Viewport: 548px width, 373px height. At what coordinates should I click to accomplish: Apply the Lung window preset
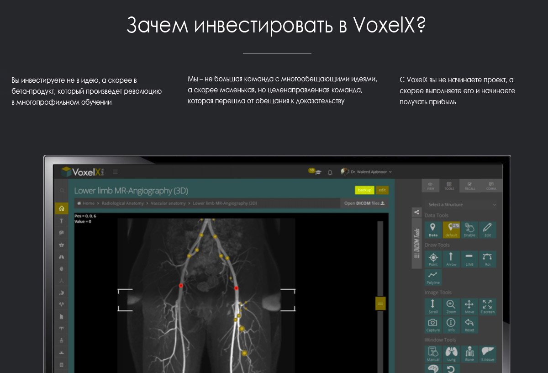coord(451,354)
